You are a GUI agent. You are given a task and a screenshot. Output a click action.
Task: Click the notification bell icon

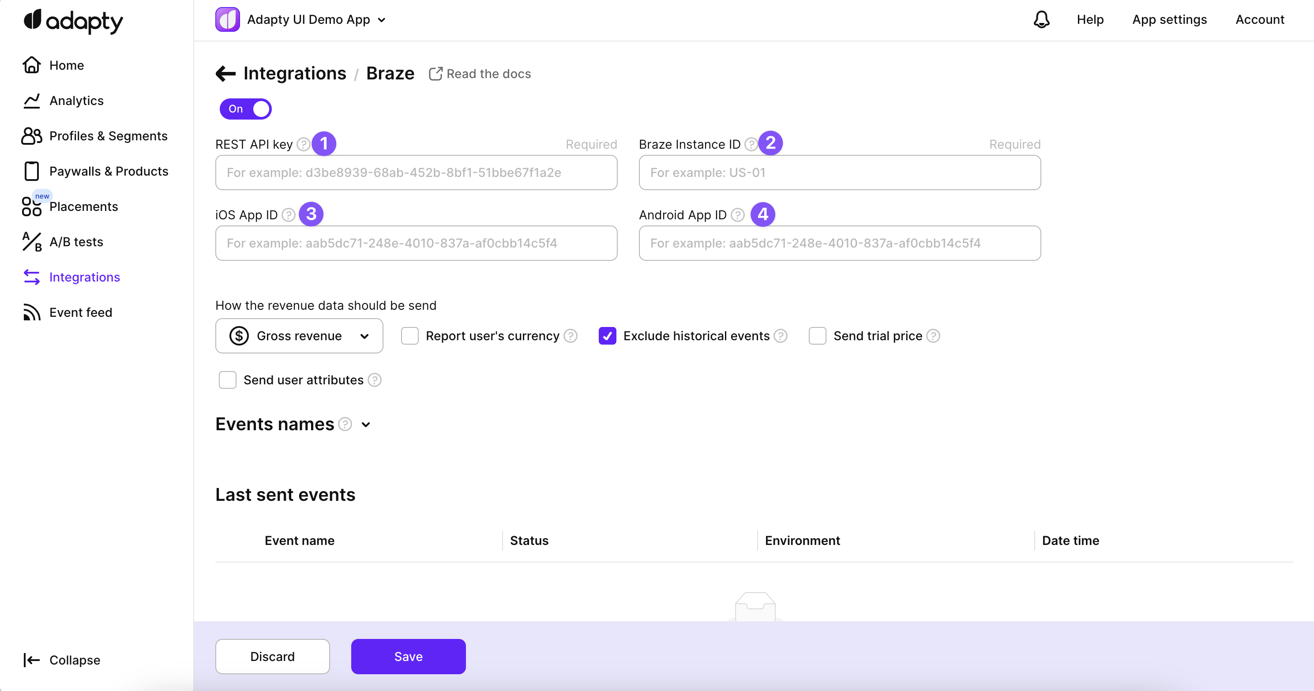pos(1041,19)
